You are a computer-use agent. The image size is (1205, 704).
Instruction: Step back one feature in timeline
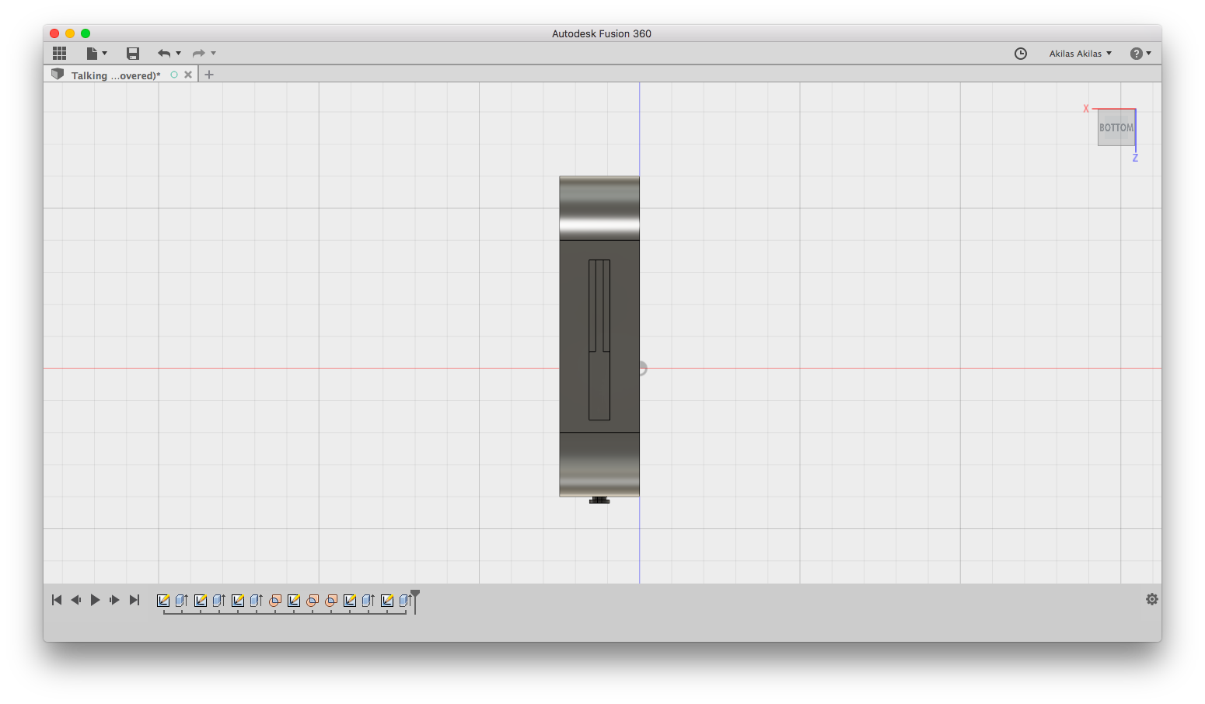[76, 600]
